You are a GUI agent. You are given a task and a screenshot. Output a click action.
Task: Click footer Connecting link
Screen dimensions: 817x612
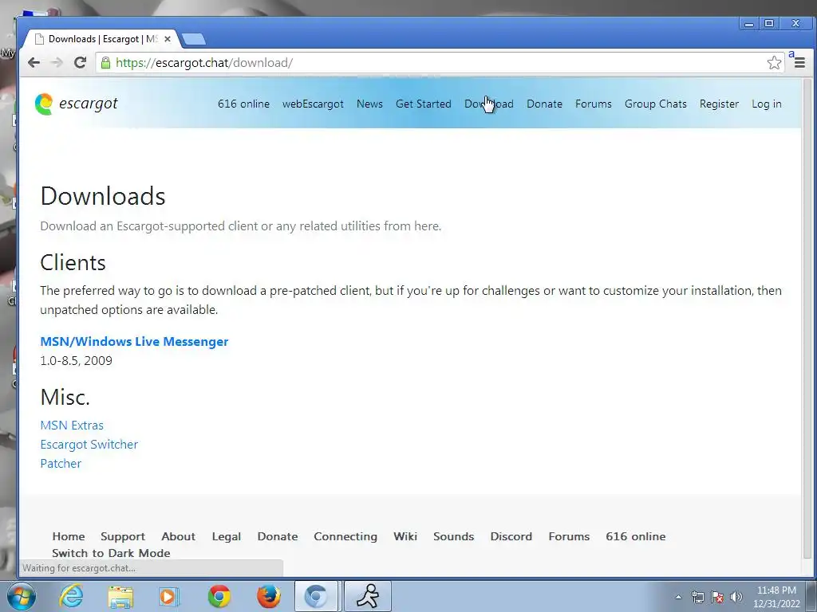coord(345,536)
